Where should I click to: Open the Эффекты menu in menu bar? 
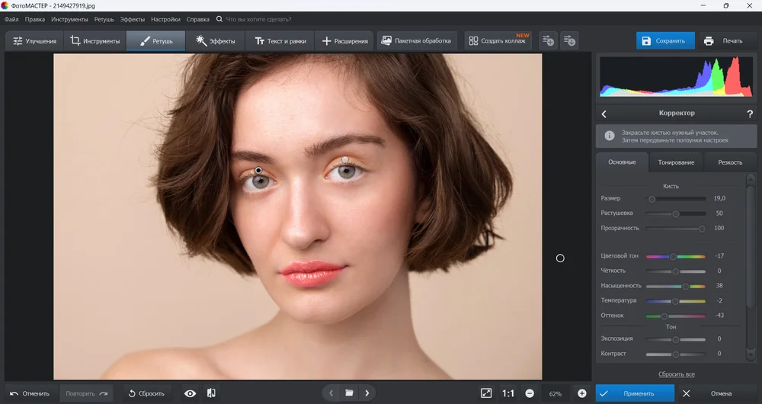coord(133,18)
